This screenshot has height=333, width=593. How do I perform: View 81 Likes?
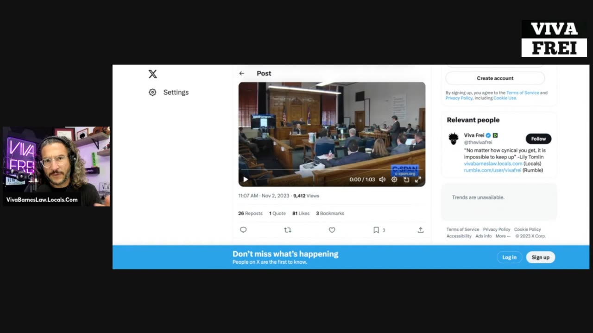tap(301, 213)
